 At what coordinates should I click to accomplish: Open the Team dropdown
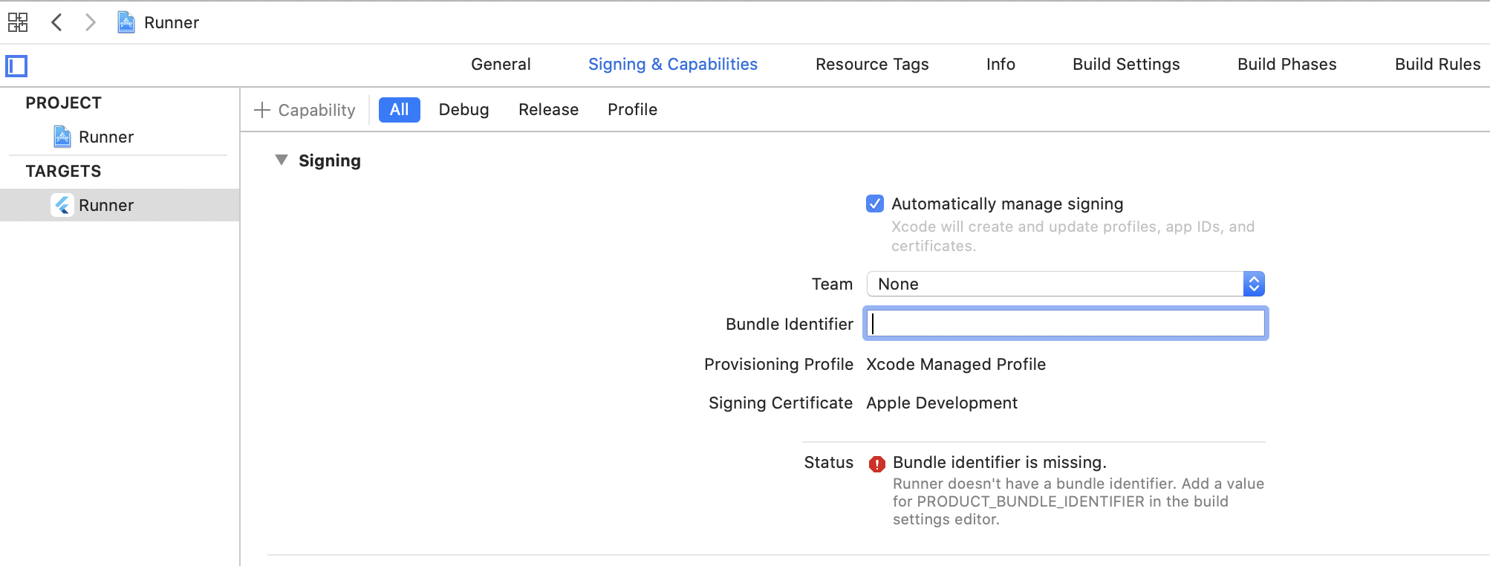pyautogui.click(x=1065, y=284)
